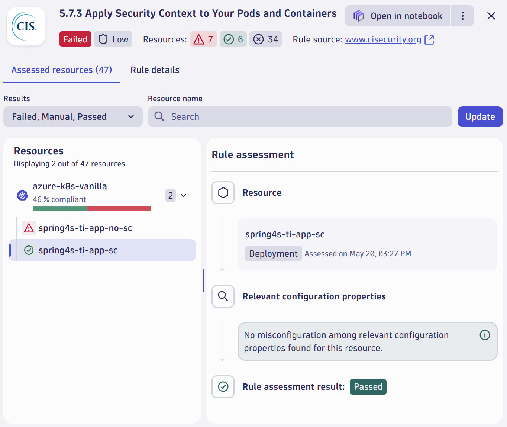Click the Kubernetes cluster icon beside azure-k8s-vanilla
This screenshot has height=427, width=507.
[22, 195]
